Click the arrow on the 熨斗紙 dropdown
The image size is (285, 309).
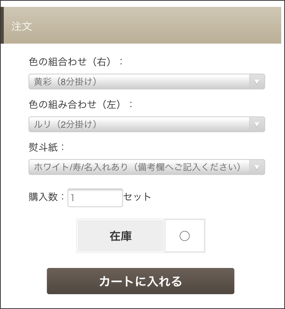point(257,167)
